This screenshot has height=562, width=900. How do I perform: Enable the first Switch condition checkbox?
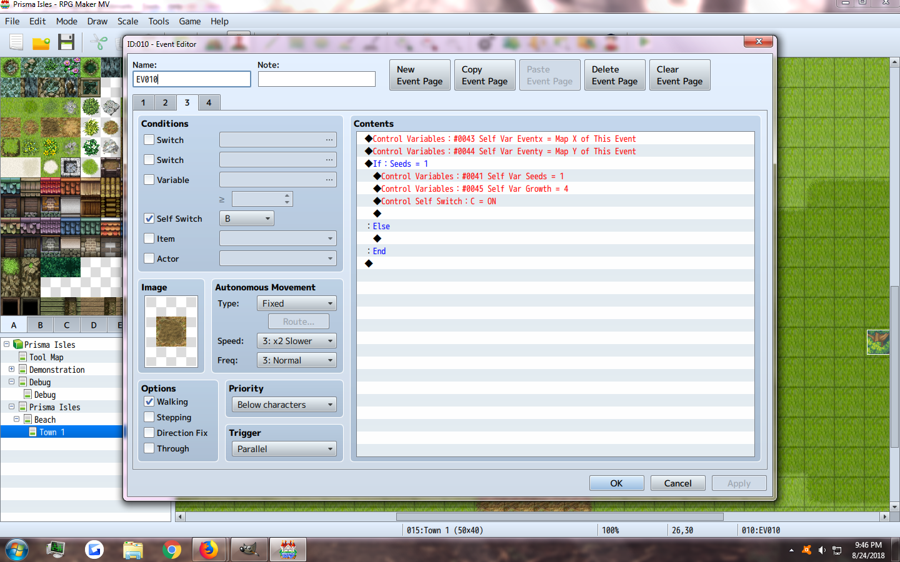coord(149,140)
